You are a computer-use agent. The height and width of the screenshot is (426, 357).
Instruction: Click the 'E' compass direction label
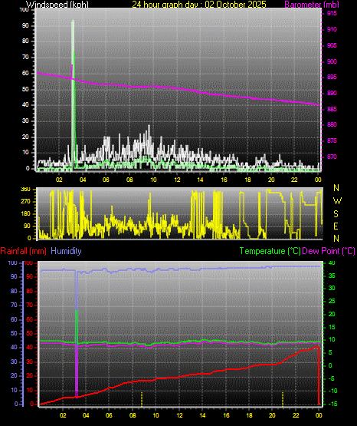336,226
